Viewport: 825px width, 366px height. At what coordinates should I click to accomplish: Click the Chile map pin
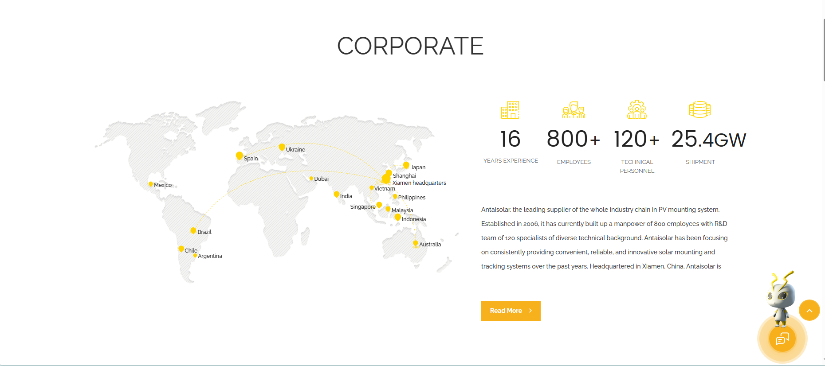point(181,249)
